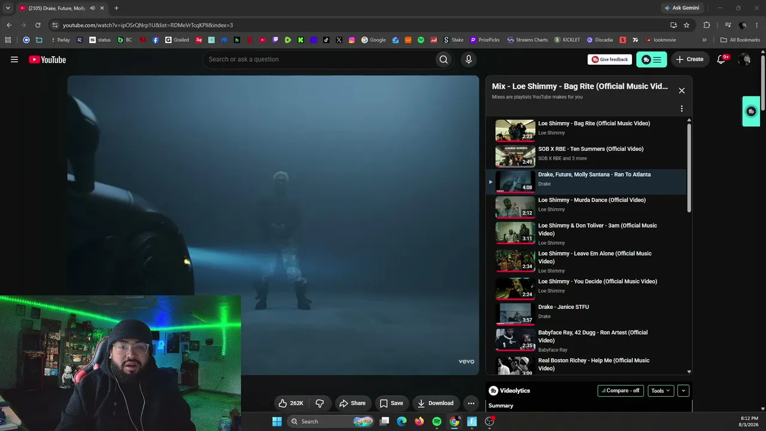766x431 pixels.
Task: Open Babyface Ray Ron Artest thumbnail
Action: pyautogui.click(x=515, y=340)
